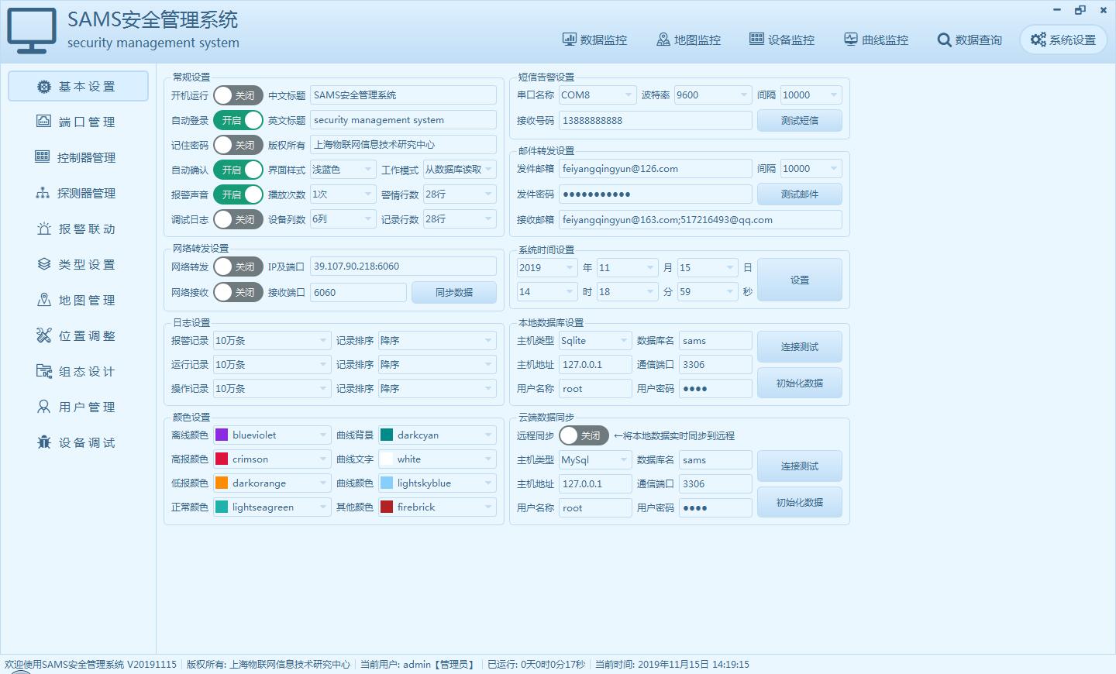
Task: Expand the 报警记录 10万条 dropdown
Action: [272, 341]
